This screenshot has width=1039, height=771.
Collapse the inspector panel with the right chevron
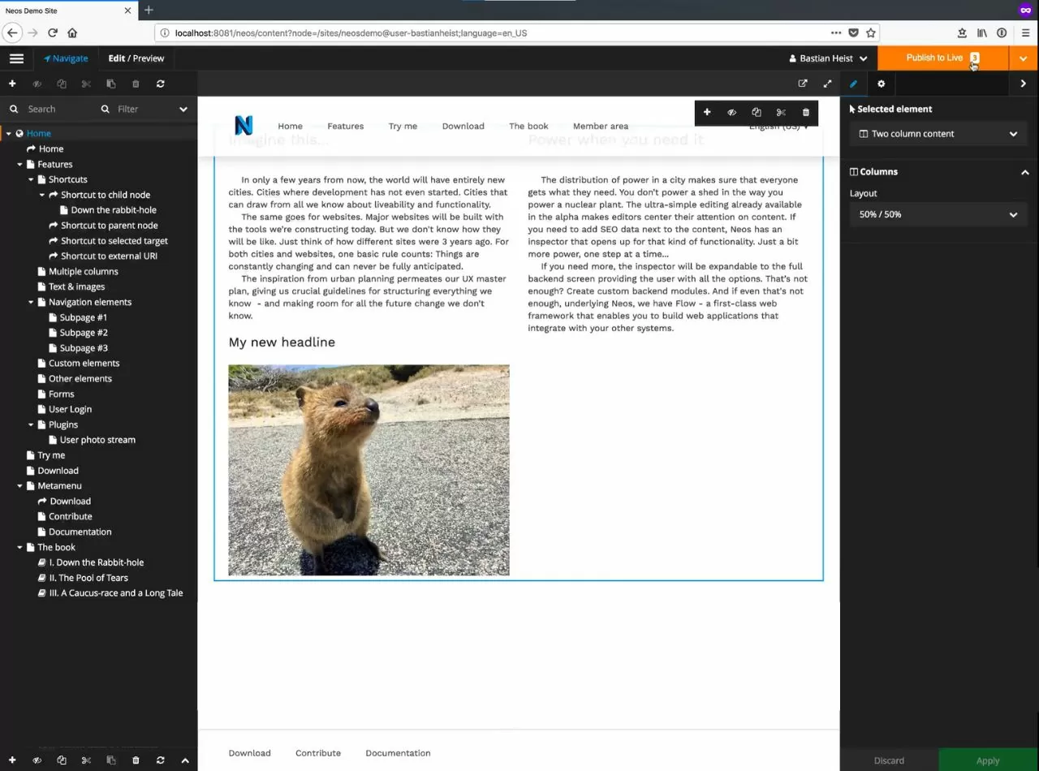(x=1023, y=84)
